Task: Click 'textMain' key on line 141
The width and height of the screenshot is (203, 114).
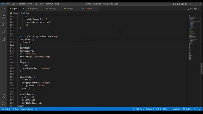Action: tap(25, 48)
